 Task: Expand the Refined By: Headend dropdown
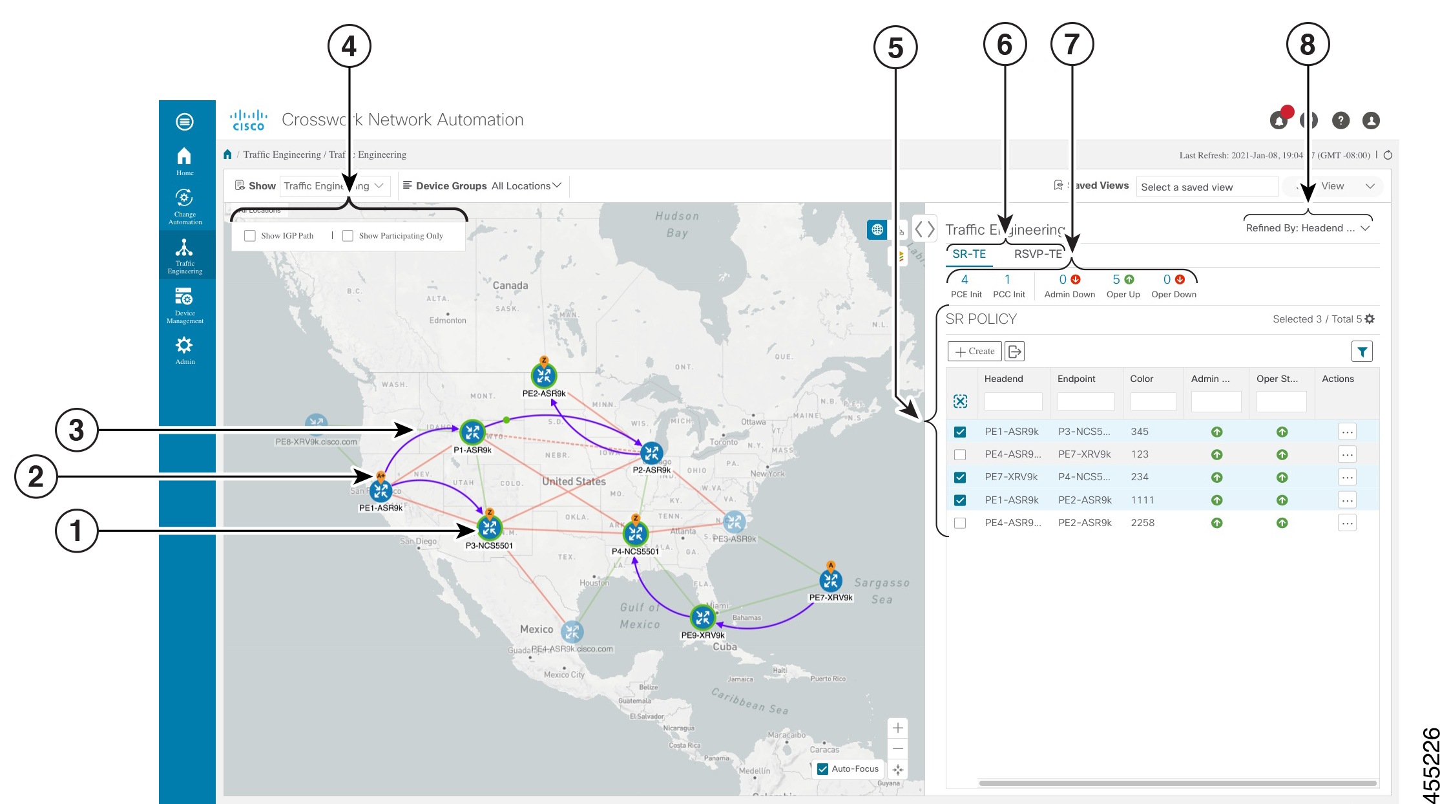1308,228
